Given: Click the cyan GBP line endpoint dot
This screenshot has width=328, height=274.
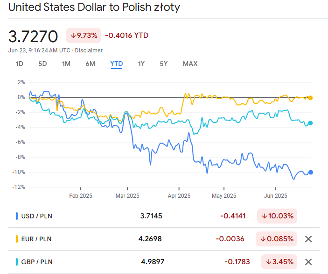Looking at the screenshot, I should pos(311,123).
